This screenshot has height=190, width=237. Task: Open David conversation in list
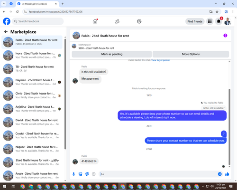32,122
